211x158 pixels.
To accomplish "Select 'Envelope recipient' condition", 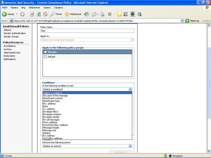I will 87,114.
